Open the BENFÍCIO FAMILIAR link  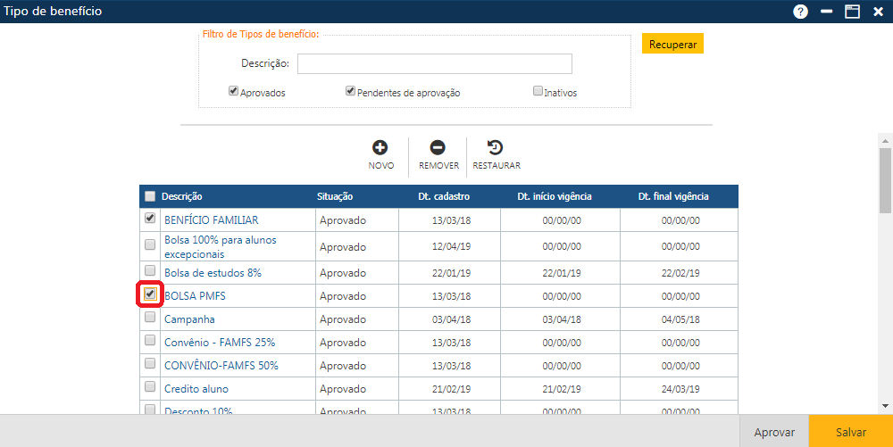(x=212, y=220)
